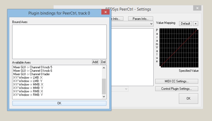Select X-Y Window -> MMB: Y
Image resolution: width=212 pixels, height=121 pixels.
pyautogui.click(x=28, y=88)
